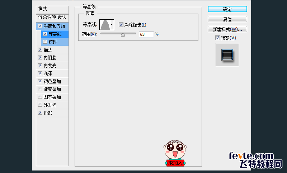
Task: Uncheck the 斜面和浮雕 bevel checkbox
Action: [x=39, y=26]
